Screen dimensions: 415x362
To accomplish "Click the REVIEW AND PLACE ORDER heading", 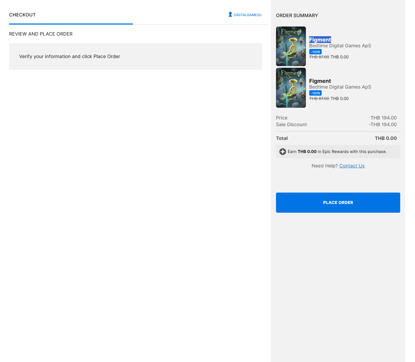I will pyautogui.click(x=41, y=34).
